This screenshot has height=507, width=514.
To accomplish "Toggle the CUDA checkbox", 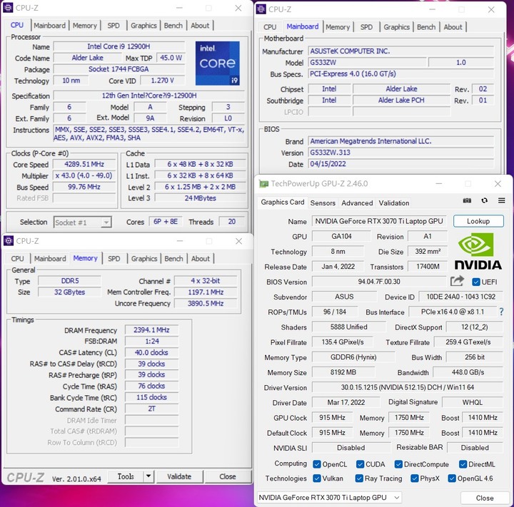I will click(x=360, y=464).
